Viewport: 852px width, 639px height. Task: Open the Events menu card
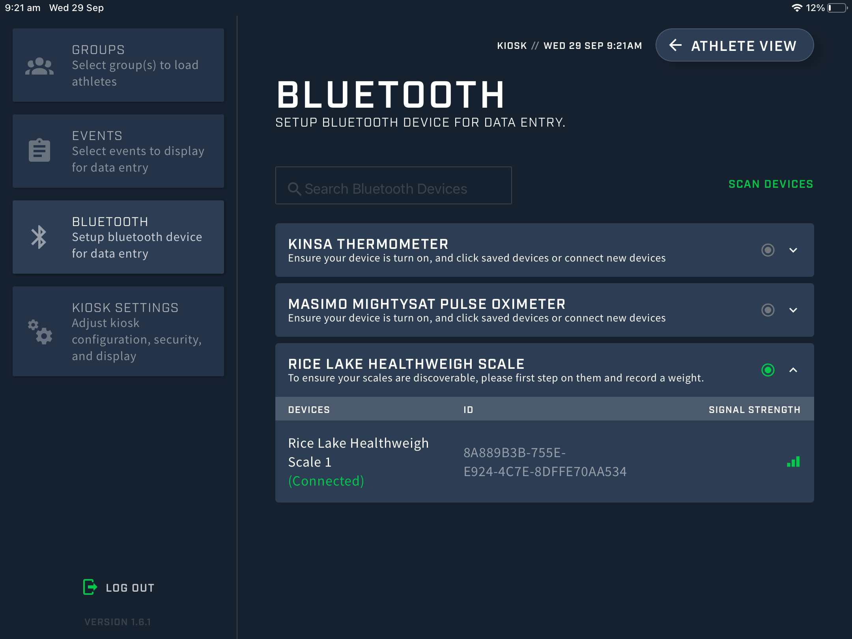118,151
